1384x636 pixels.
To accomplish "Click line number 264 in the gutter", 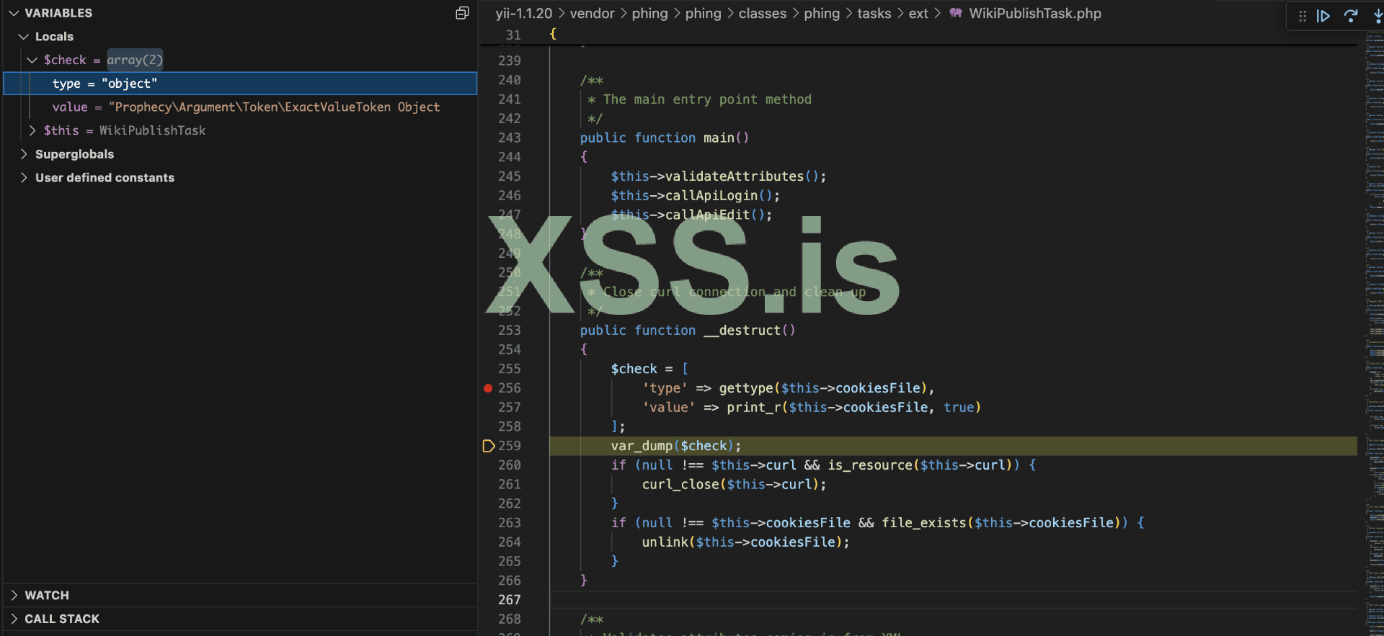I will 510,542.
